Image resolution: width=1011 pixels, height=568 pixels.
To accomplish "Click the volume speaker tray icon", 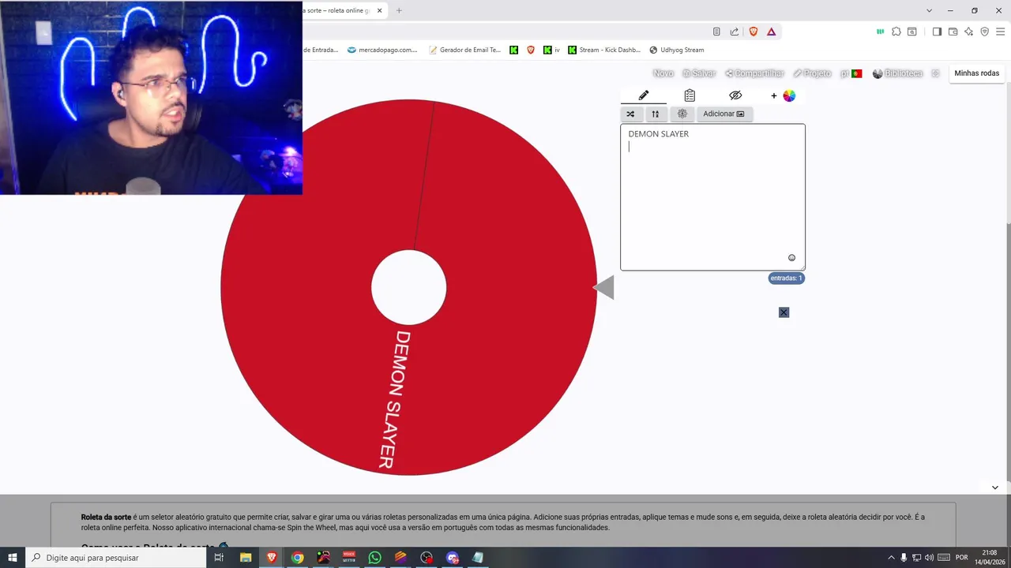I will pos(929,558).
